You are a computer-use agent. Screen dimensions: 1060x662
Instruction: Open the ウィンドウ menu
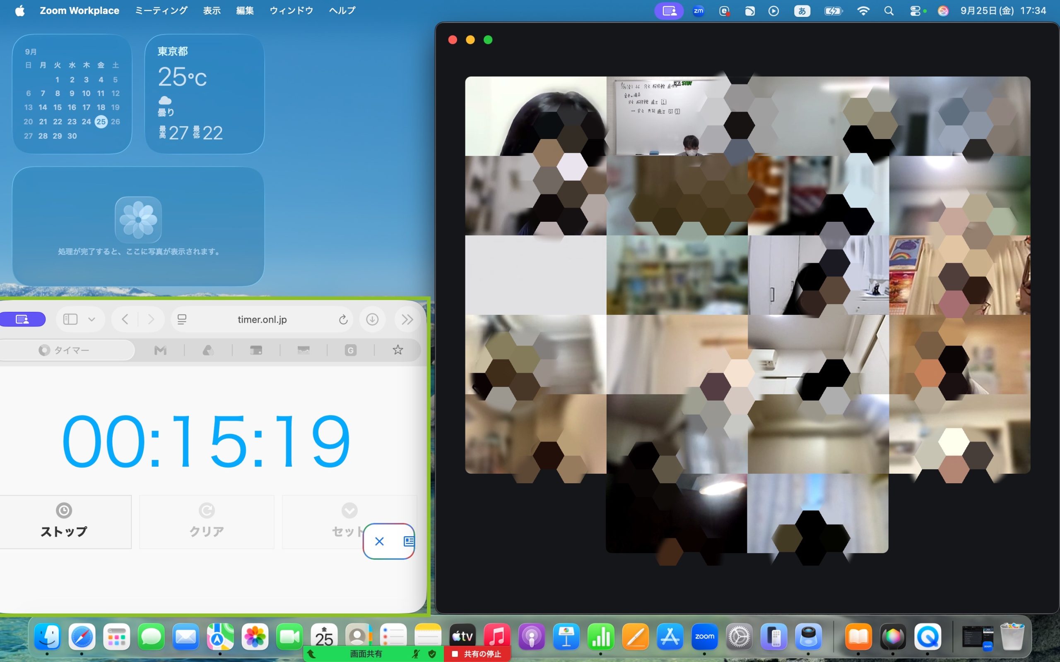(291, 10)
